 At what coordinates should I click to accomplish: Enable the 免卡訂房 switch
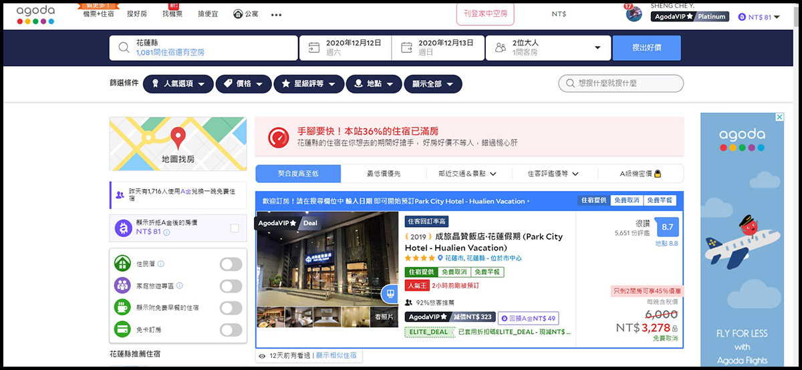click(231, 330)
